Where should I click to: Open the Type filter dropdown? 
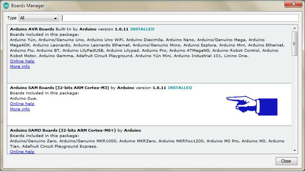[x=39, y=18]
